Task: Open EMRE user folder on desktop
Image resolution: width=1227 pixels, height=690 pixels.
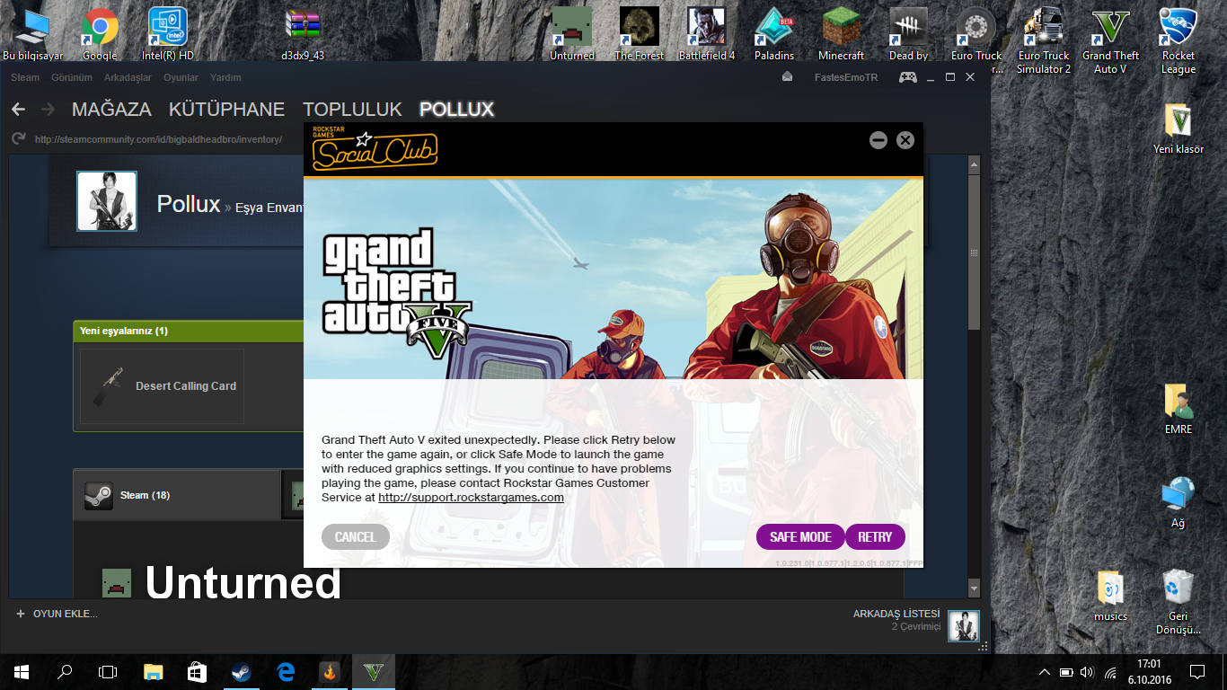Action: click(x=1178, y=408)
